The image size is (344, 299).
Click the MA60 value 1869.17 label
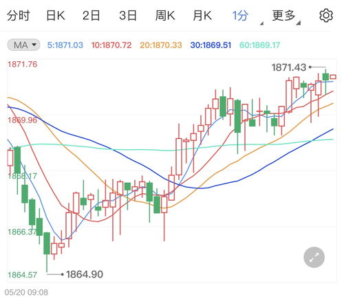[260, 45]
